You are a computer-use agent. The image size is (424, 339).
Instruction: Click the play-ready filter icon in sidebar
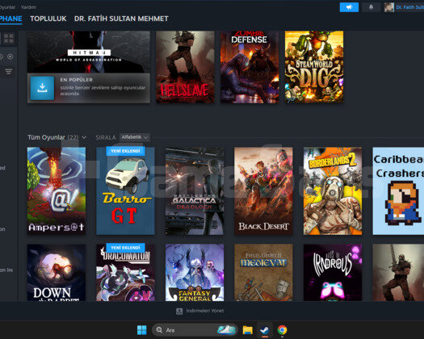(10, 56)
